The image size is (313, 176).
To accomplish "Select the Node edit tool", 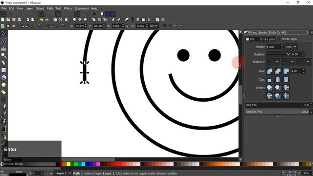I will click(3, 41).
